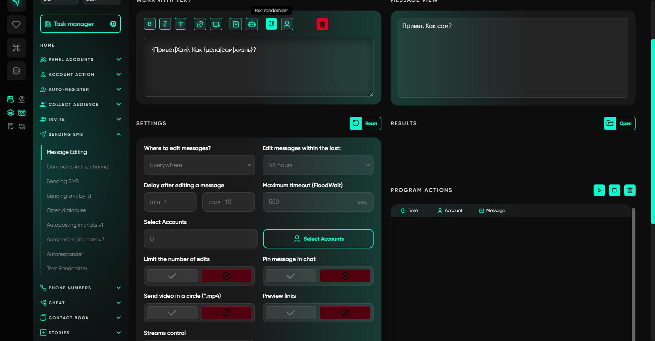Viewport: 655px width, 341px height.
Task: Enable Preview links checkmark toggle
Action: (x=291, y=313)
